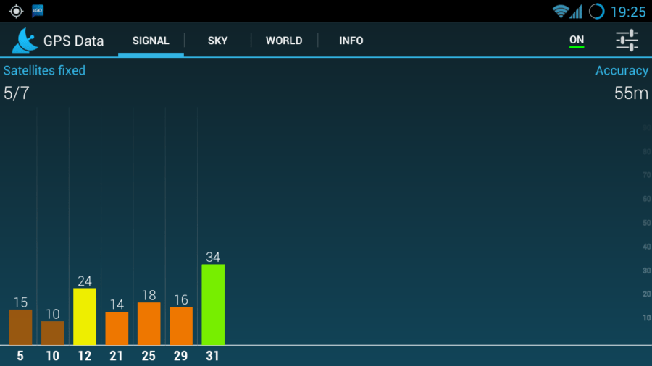Tap signal value 34 above the green bar
Viewport: 652px width, 366px height.
click(213, 258)
